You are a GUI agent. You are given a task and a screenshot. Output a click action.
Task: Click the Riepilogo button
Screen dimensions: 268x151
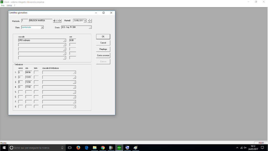point(103,49)
